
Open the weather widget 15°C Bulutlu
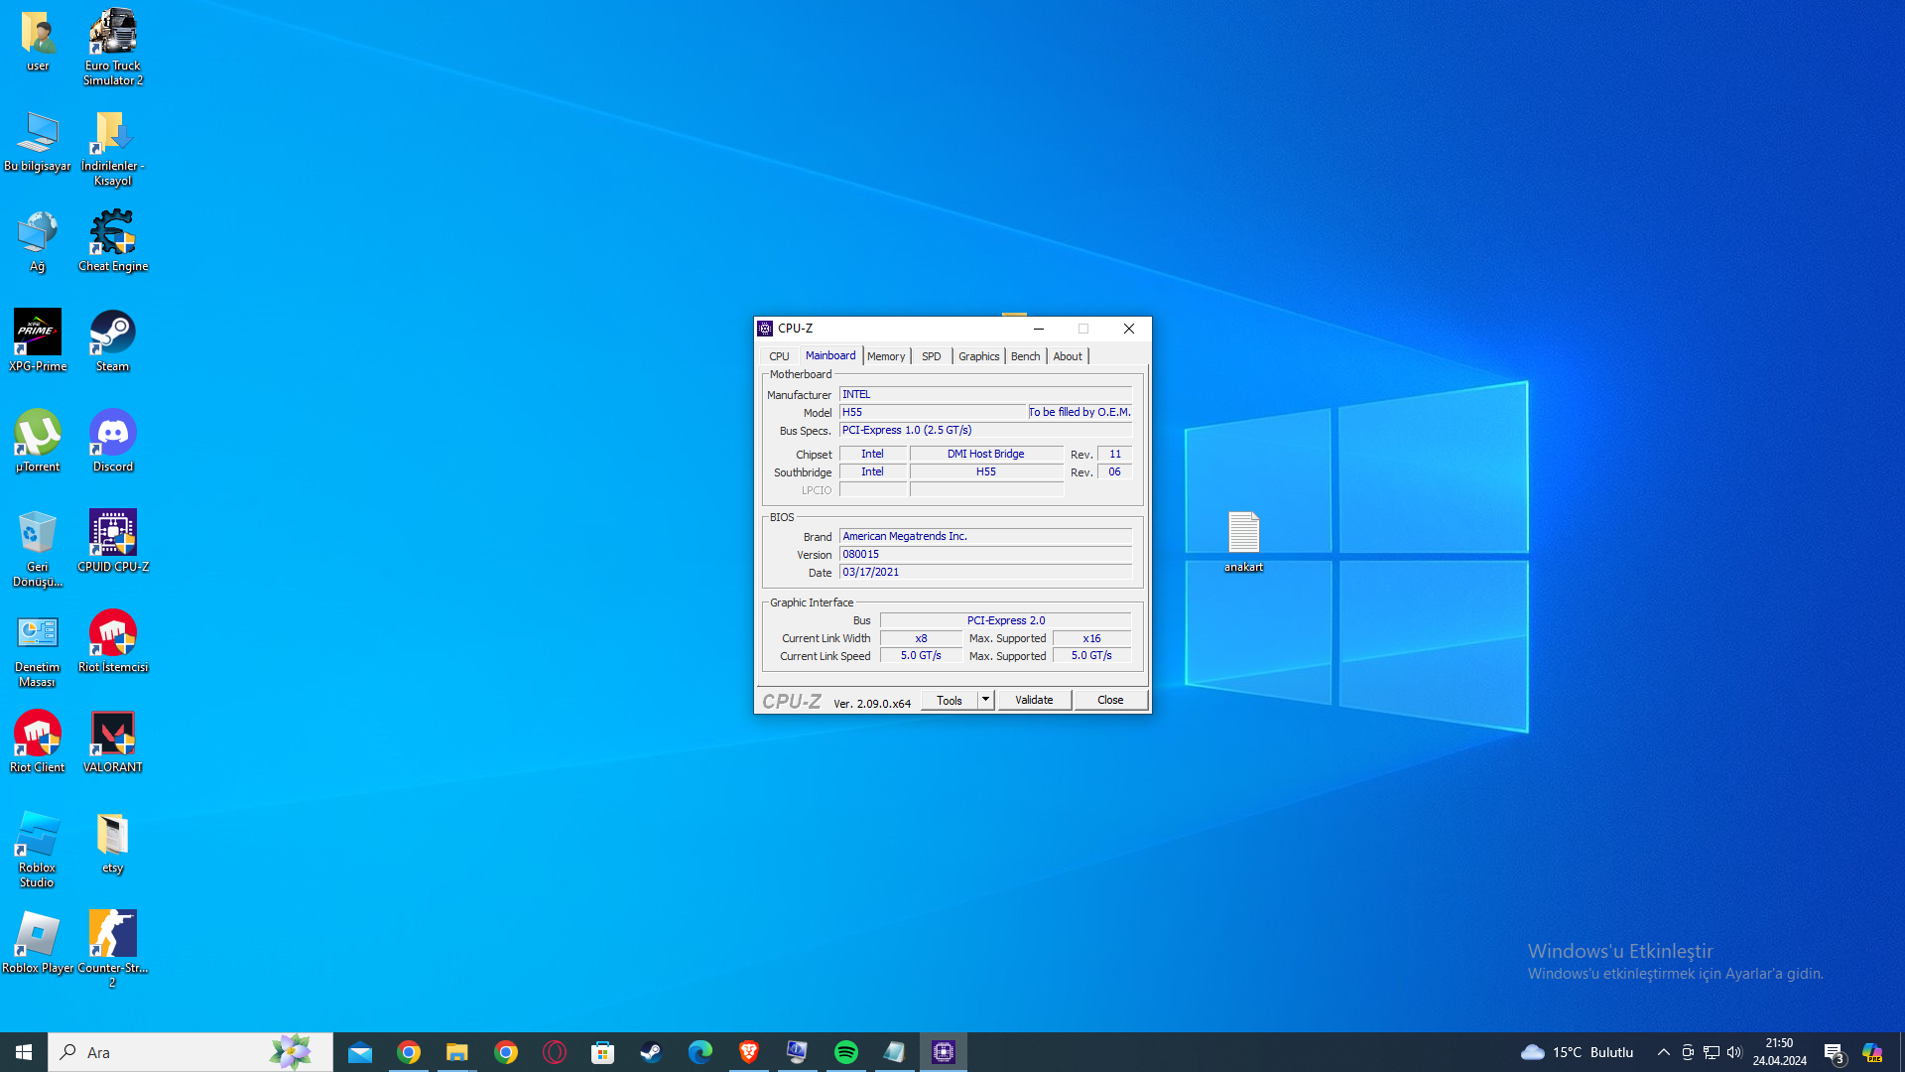(1578, 1052)
